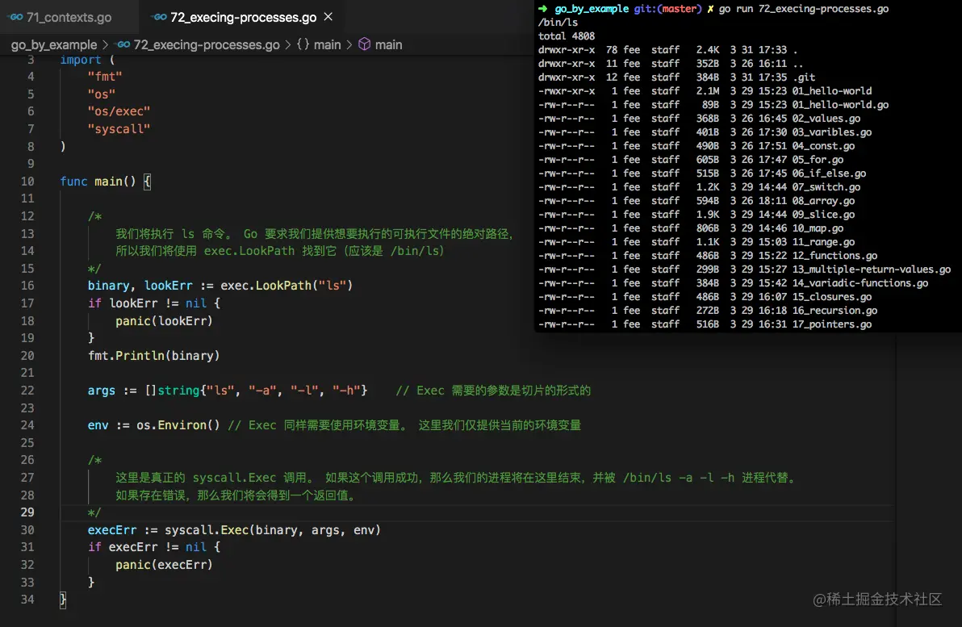The height and width of the screenshot is (627, 962).
Task: Click the args := []string line
Action: tap(227, 391)
